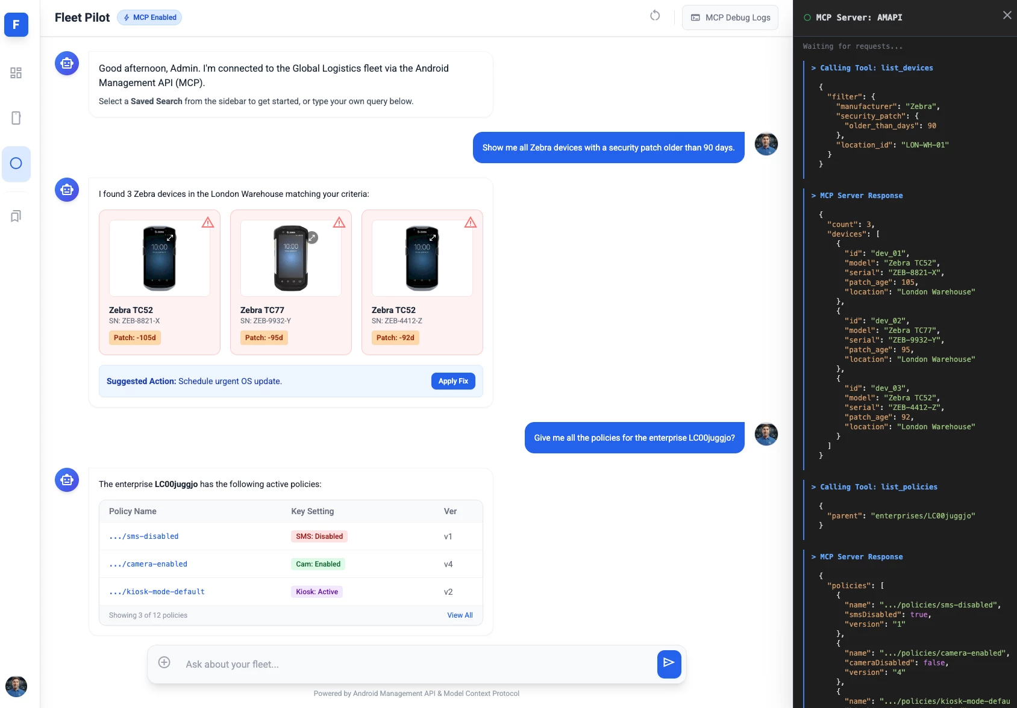This screenshot has height=708, width=1017.
Task: Click Patch: -95d badge
Action: tap(264, 338)
